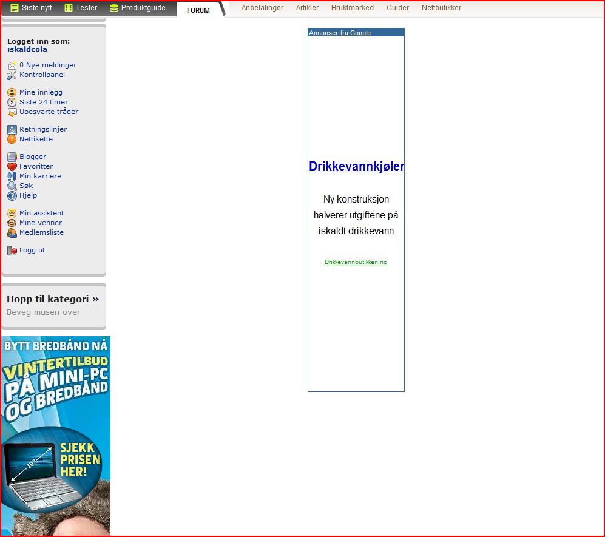605x537 pixels.
Task: Open the Mine venner link
Action: [x=41, y=223]
